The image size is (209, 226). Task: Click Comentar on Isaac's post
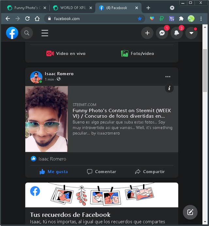click(102, 171)
